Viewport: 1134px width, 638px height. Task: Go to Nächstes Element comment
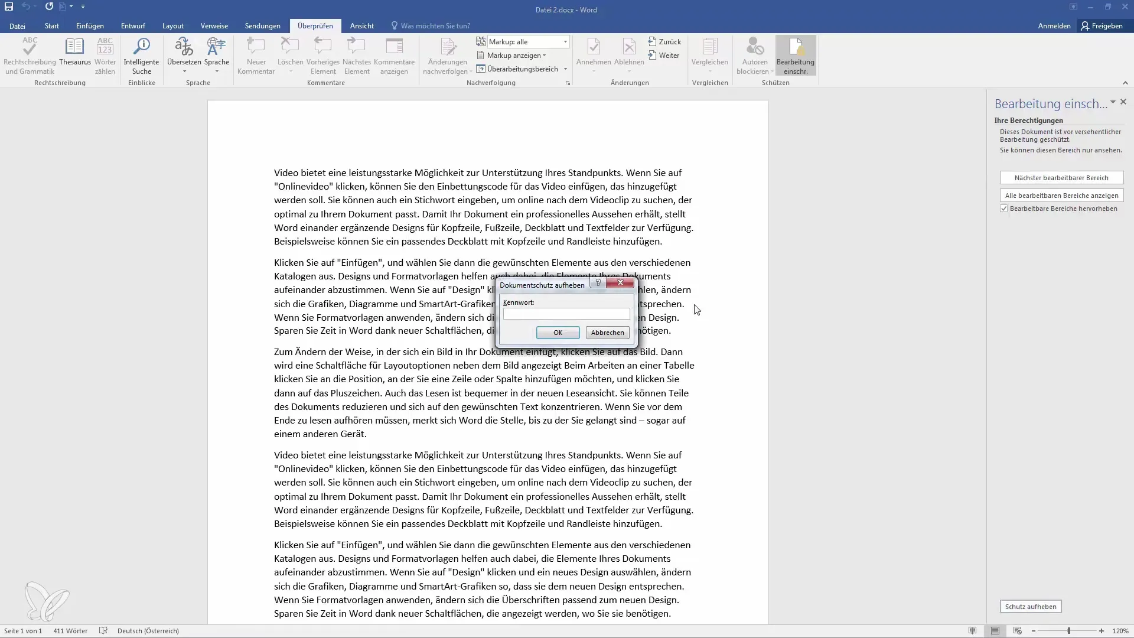(x=357, y=56)
